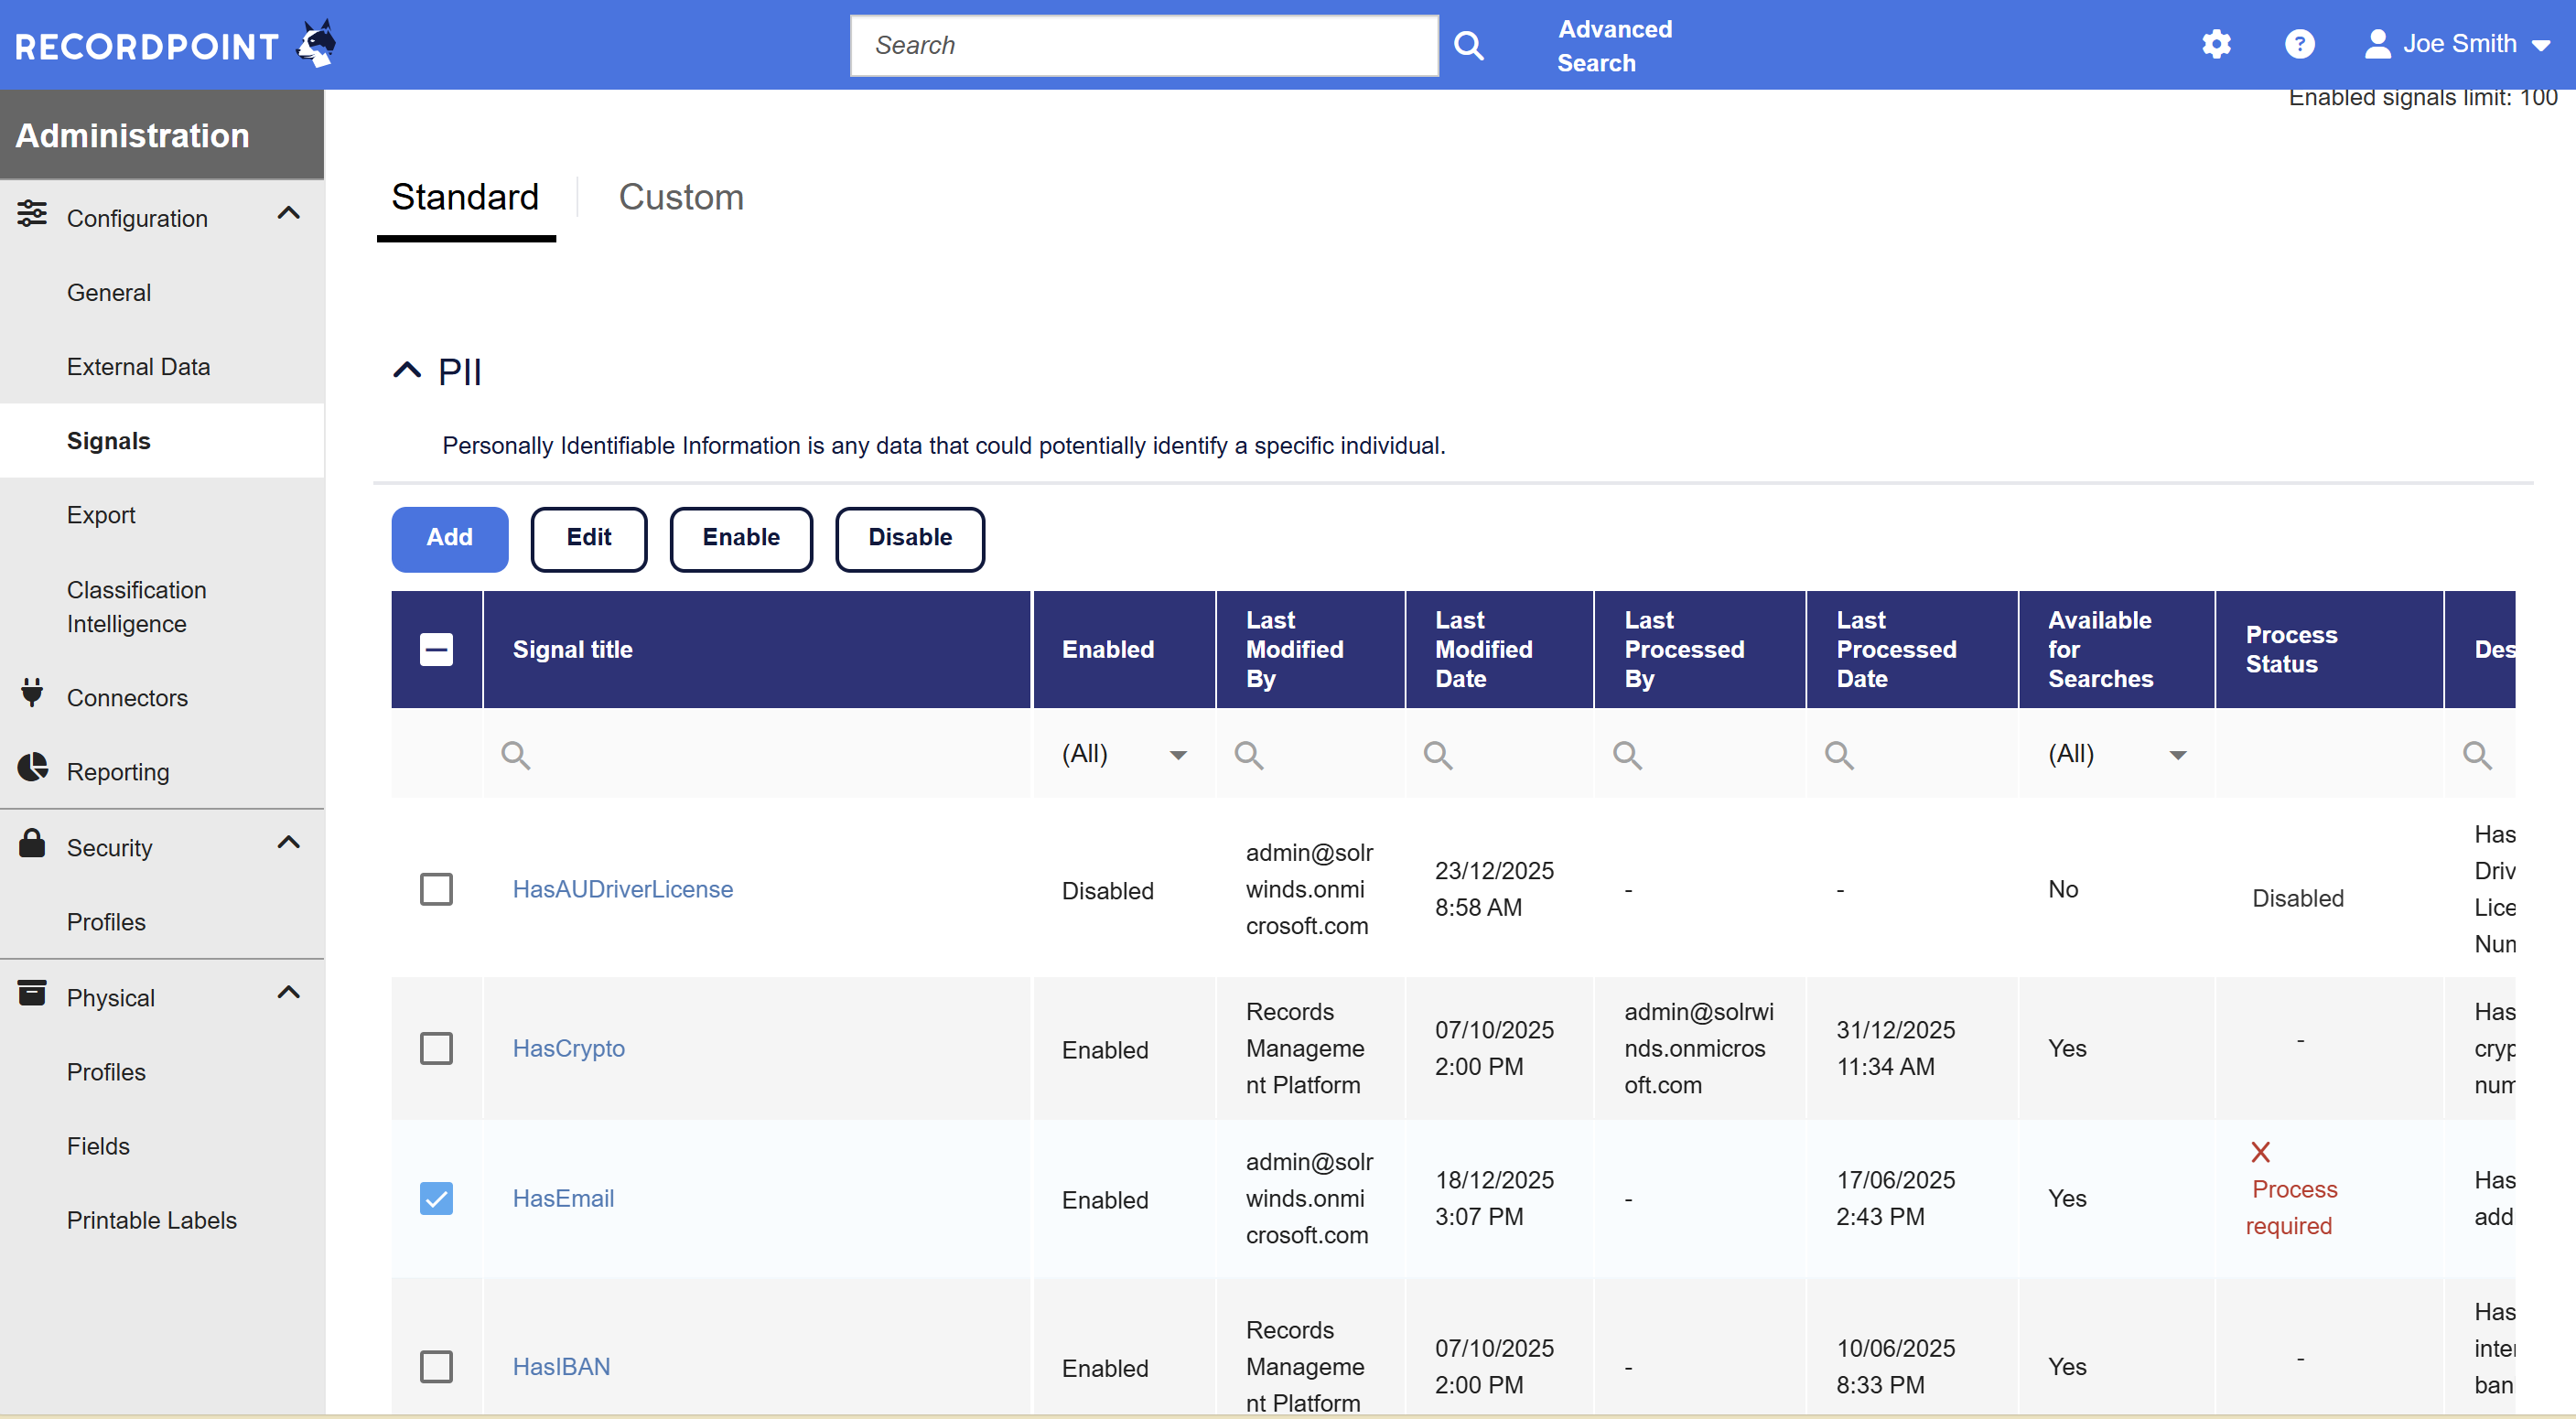Click the Reporting pie chart icon
The image size is (2576, 1419).
point(32,768)
